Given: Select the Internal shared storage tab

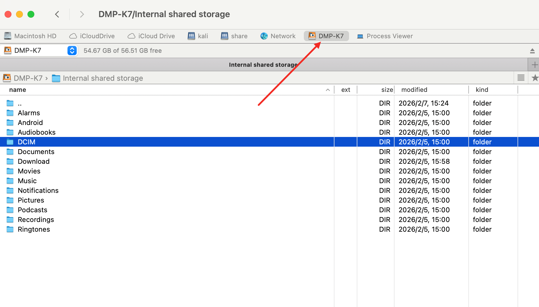Looking at the screenshot, I should point(263,65).
